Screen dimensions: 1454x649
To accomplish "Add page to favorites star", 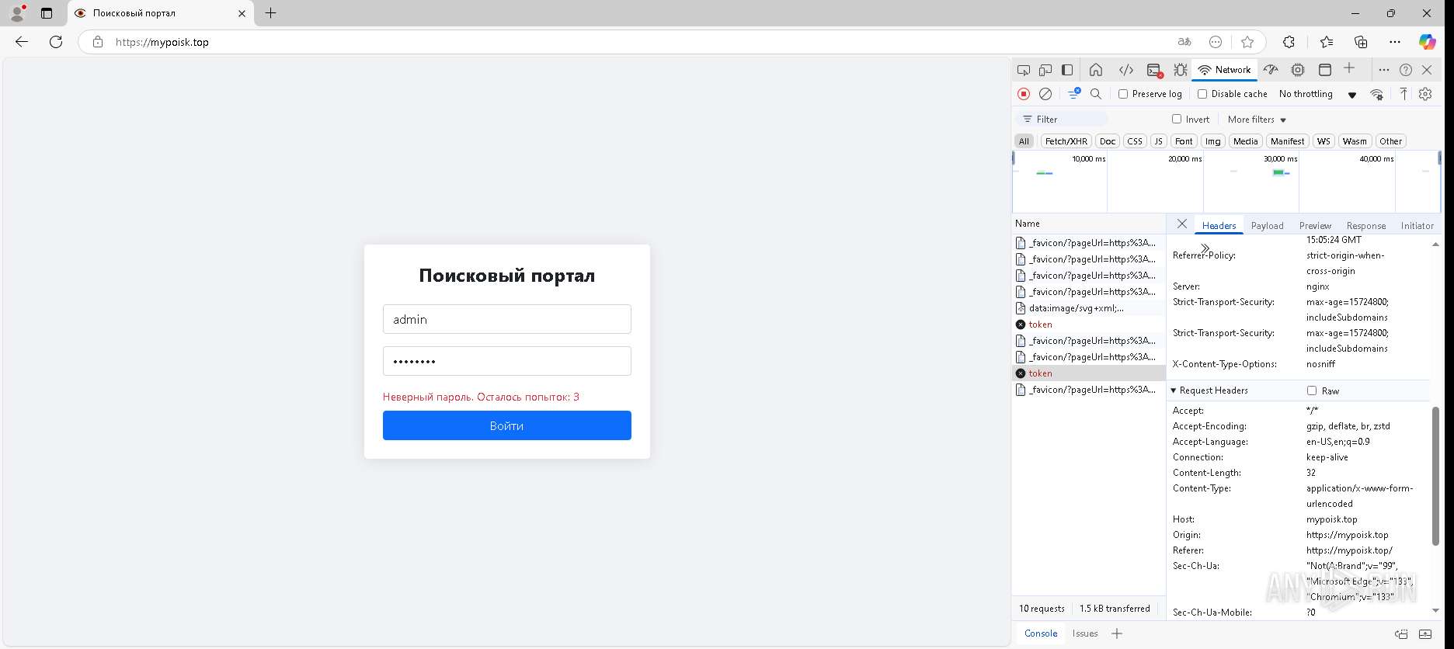I will coord(1247,42).
